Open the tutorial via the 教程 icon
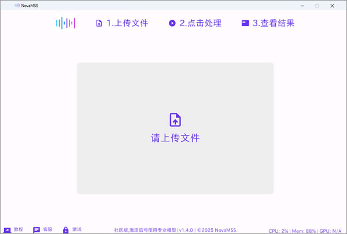The height and width of the screenshot is (234, 347). click(x=7, y=230)
